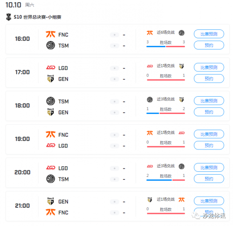This screenshot has height=226, width=233.
Task: Click 预约 for the 20:00 LGD vs TSM
Action: point(209,179)
